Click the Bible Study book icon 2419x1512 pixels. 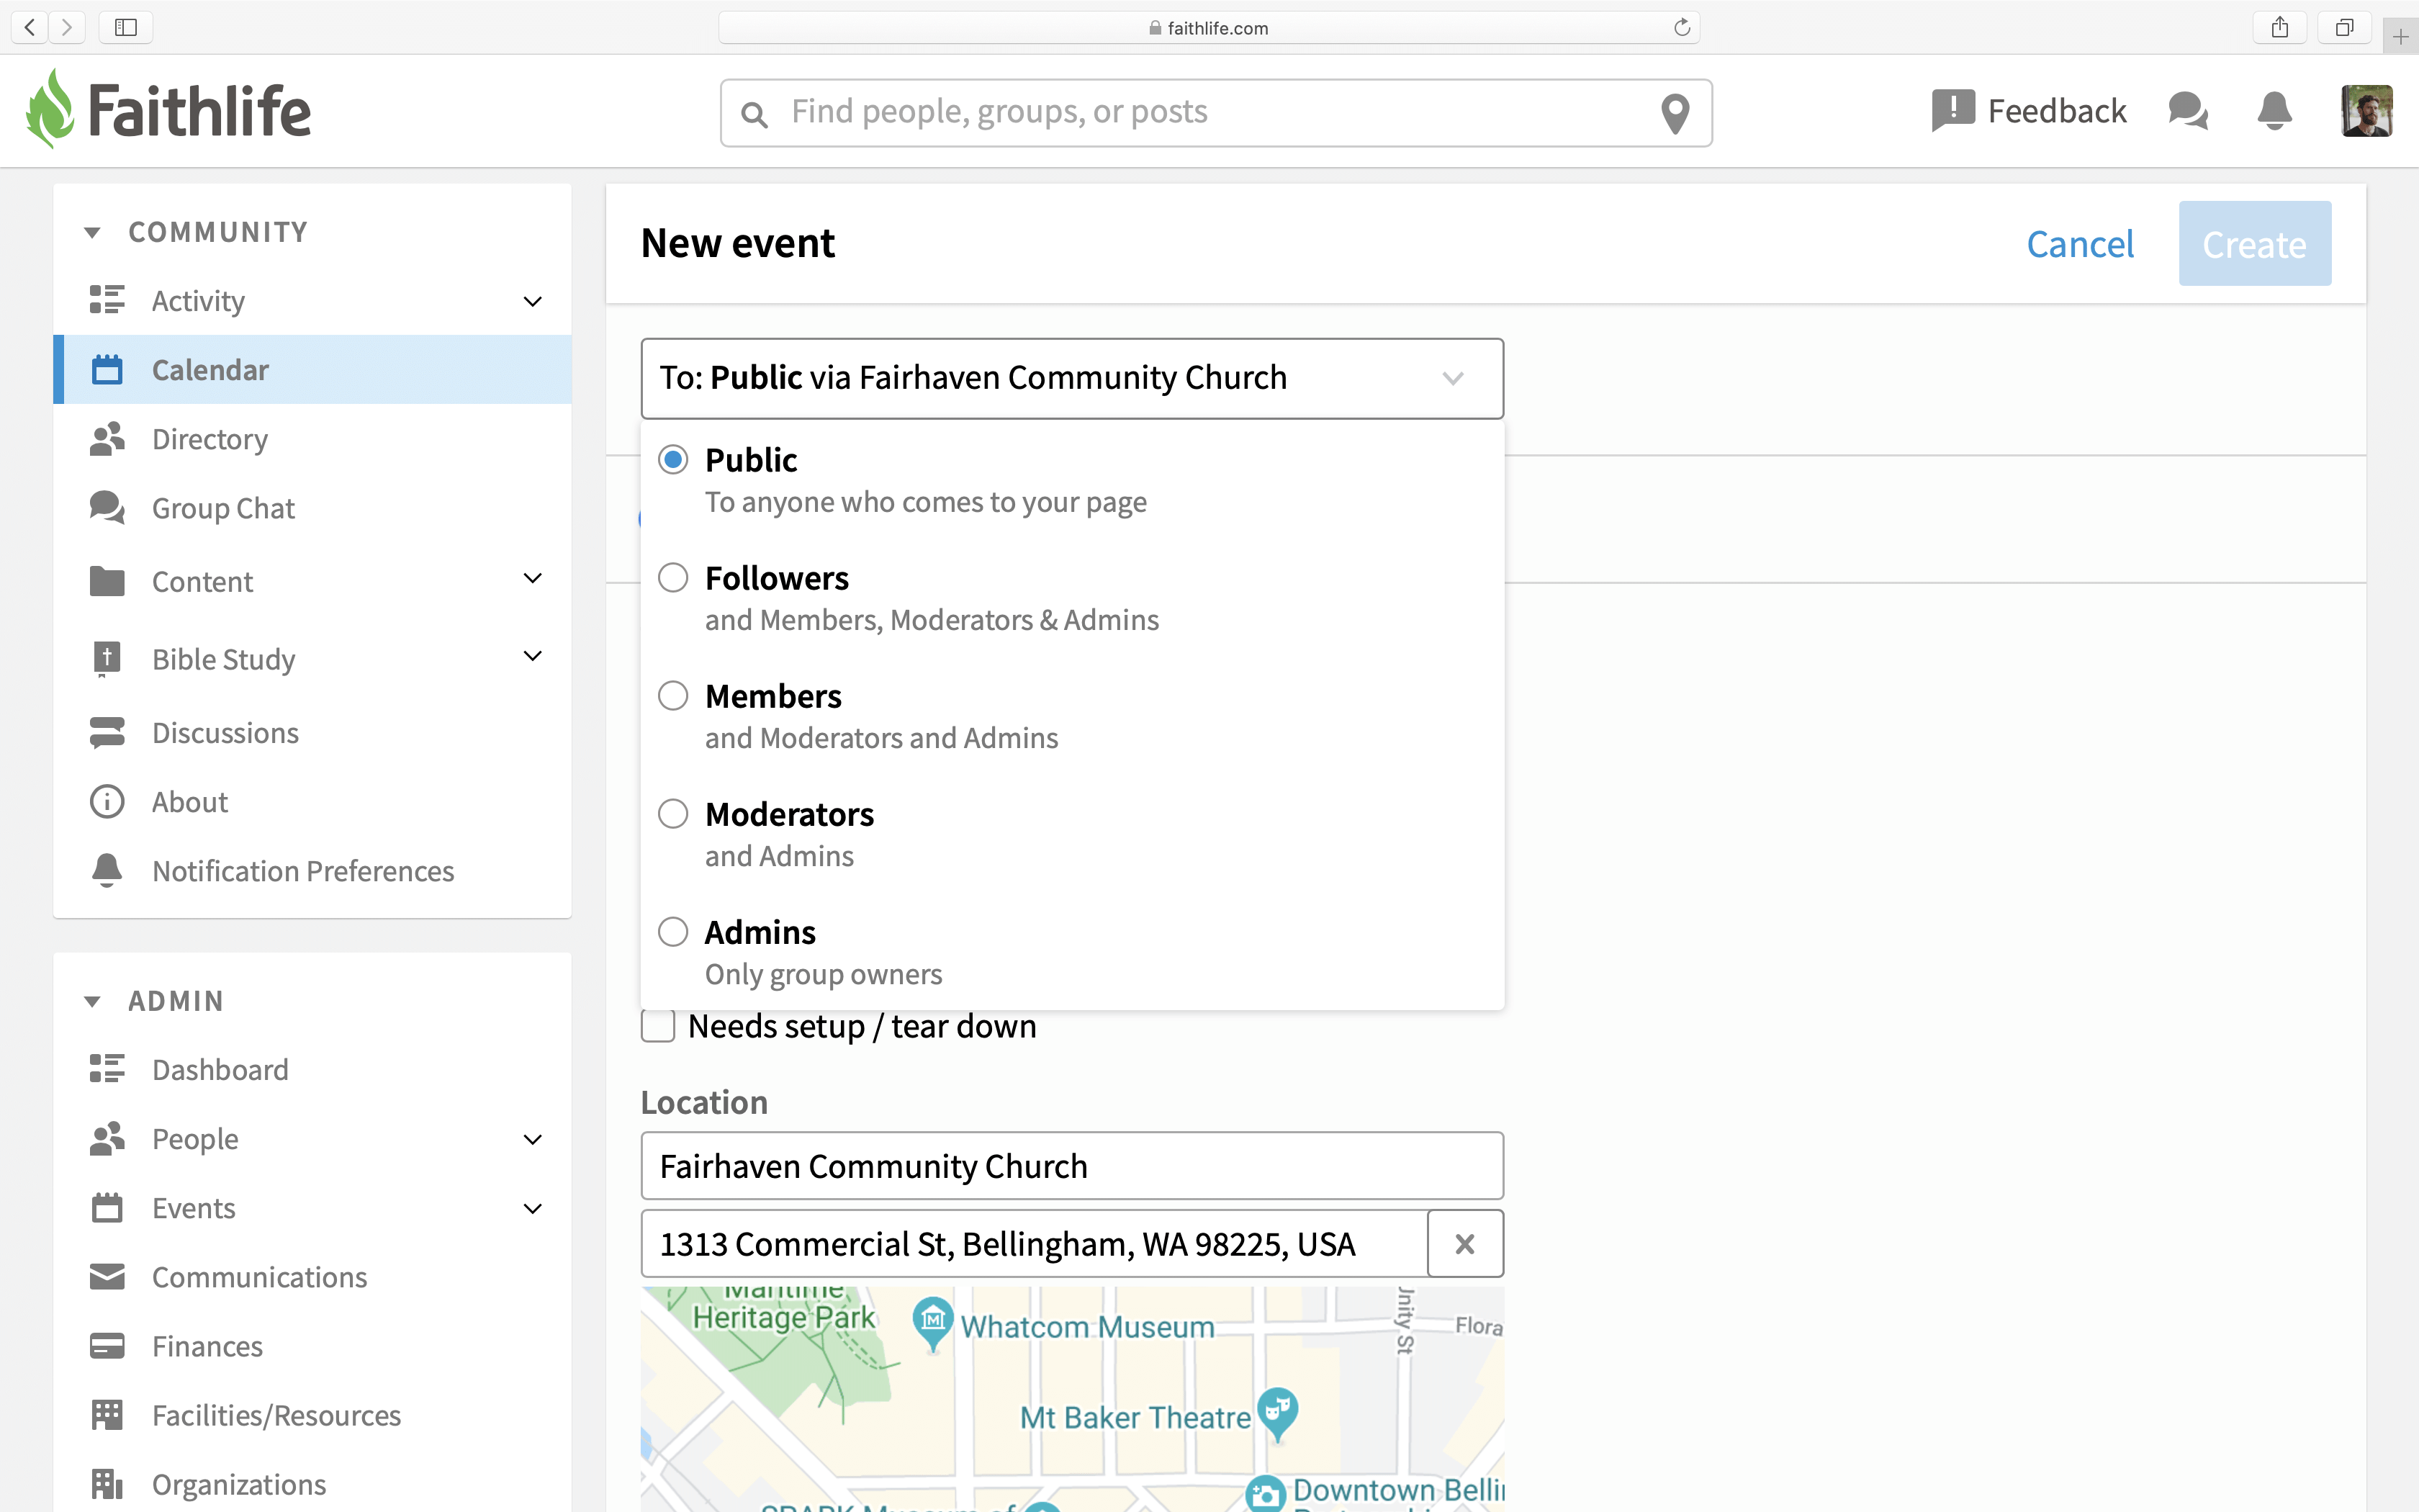(107, 659)
